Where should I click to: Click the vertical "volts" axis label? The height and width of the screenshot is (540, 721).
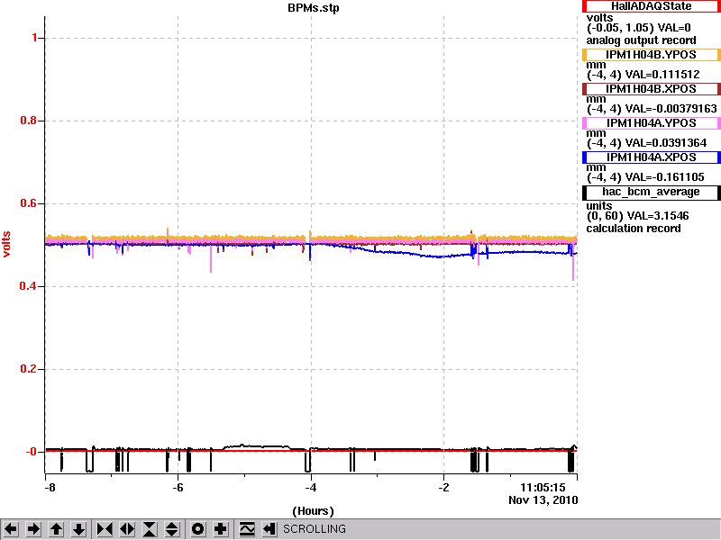6,244
